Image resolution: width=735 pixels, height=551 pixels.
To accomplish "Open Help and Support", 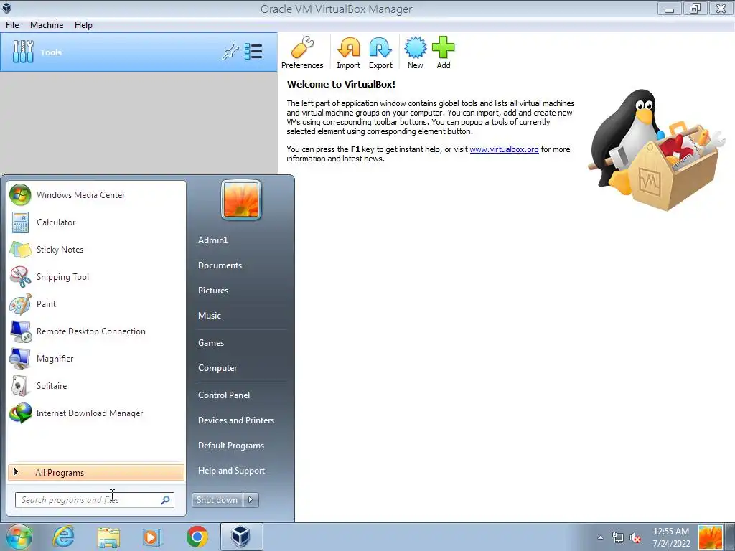I will [232, 471].
